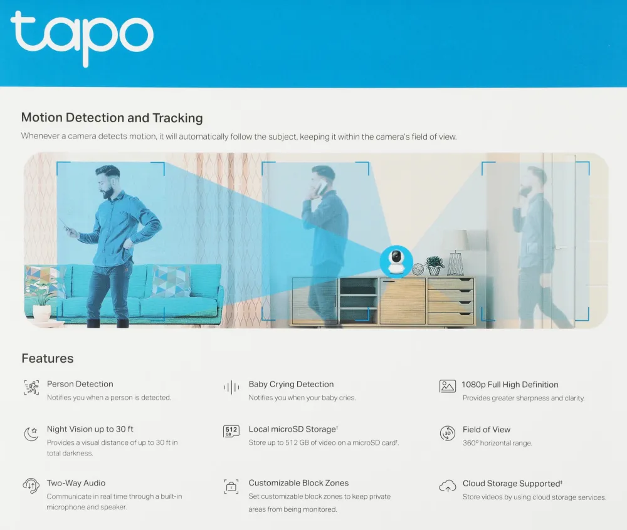Select the Baby Crying Detection sound wave icon
627x530 pixels.
[x=231, y=387]
